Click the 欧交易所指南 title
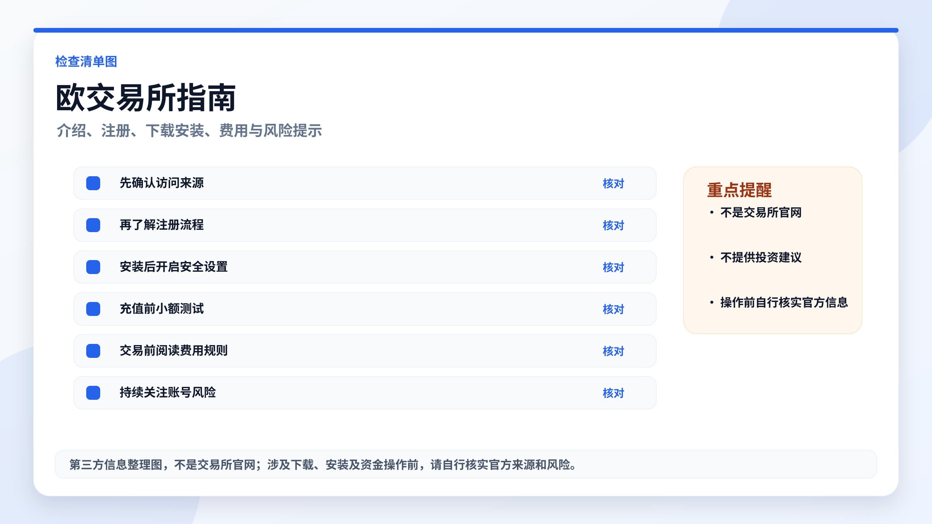This screenshot has width=932, height=524. (x=146, y=98)
